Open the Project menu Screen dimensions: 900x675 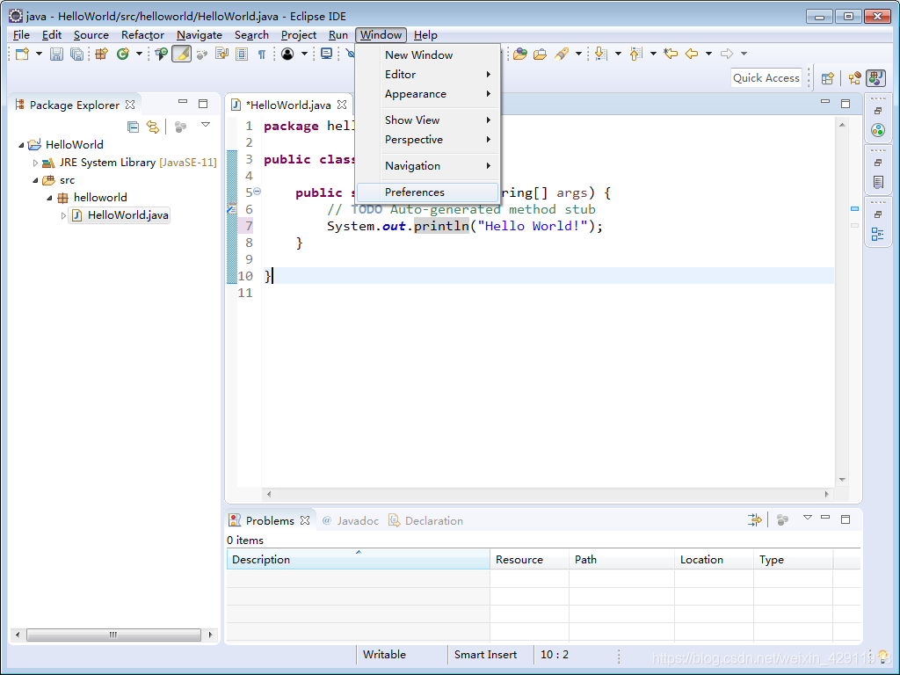pyautogui.click(x=299, y=35)
